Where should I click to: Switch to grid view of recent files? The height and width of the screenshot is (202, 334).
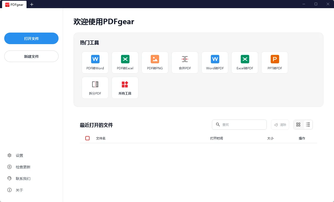pyautogui.click(x=298, y=125)
